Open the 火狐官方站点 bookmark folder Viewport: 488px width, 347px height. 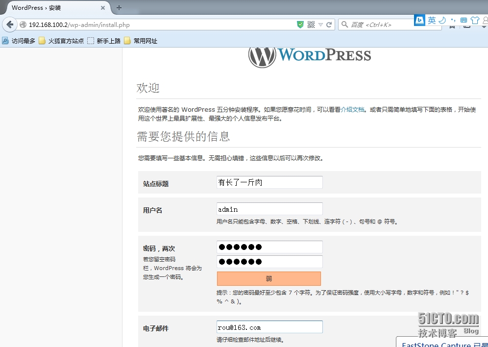point(61,41)
